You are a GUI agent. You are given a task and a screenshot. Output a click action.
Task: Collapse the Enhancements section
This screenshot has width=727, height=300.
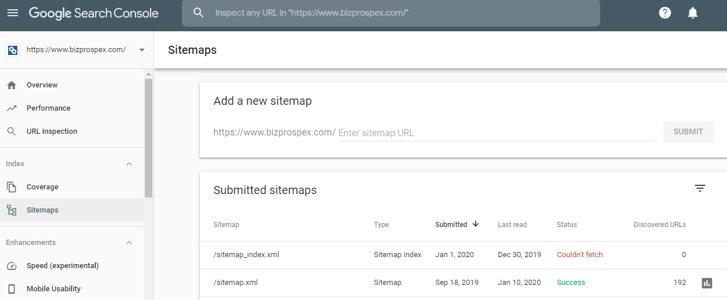pyautogui.click(x=129, y=243)
